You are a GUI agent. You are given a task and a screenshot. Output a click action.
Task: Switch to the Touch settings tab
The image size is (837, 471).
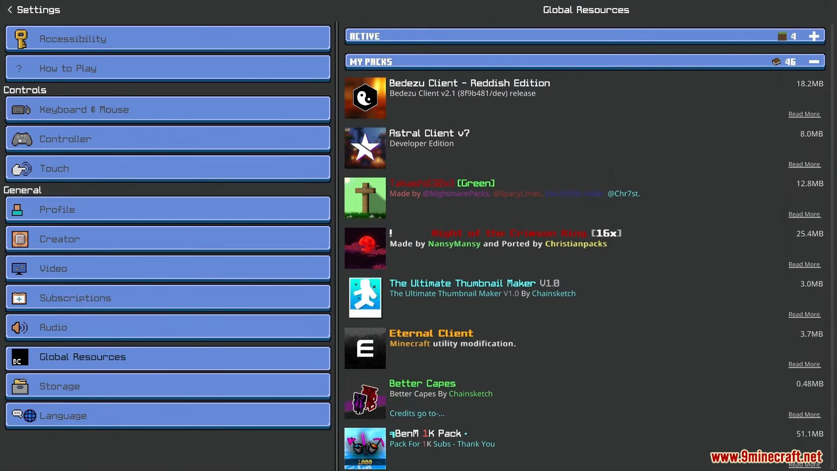[x=168, y=168]
